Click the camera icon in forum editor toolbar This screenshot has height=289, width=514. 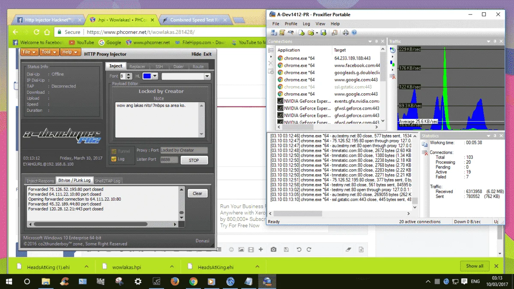[273, 249]
